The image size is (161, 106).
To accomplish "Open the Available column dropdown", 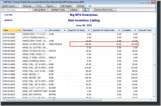I will click(135, 30).
